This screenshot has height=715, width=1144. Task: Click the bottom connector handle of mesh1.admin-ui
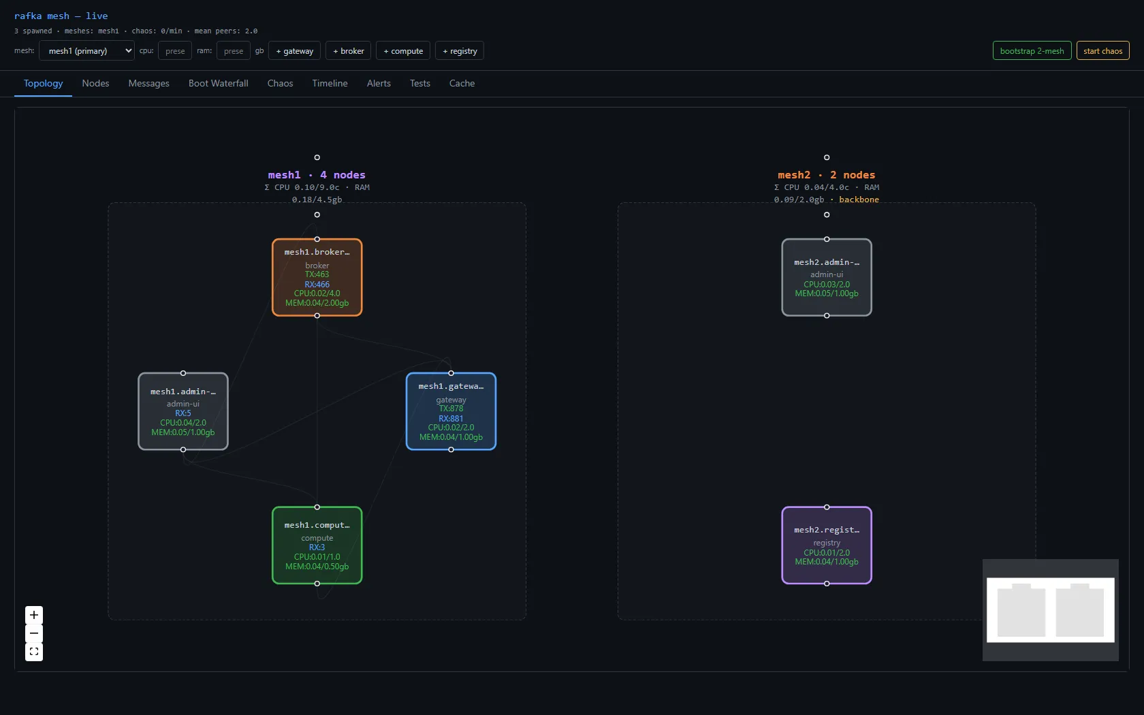coord(182,449)
